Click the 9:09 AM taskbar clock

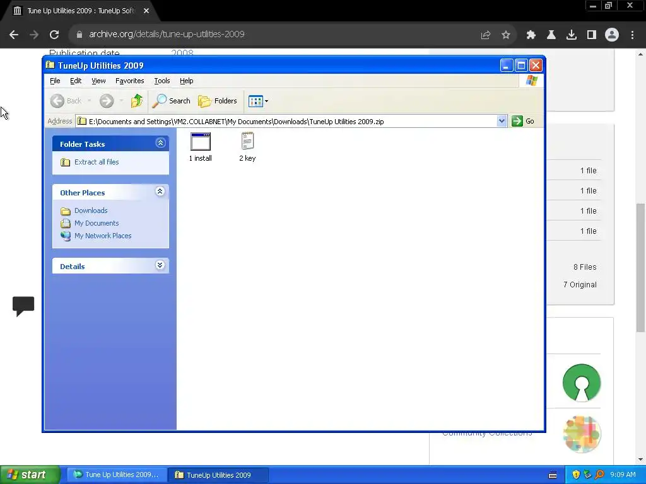(623, 475)
